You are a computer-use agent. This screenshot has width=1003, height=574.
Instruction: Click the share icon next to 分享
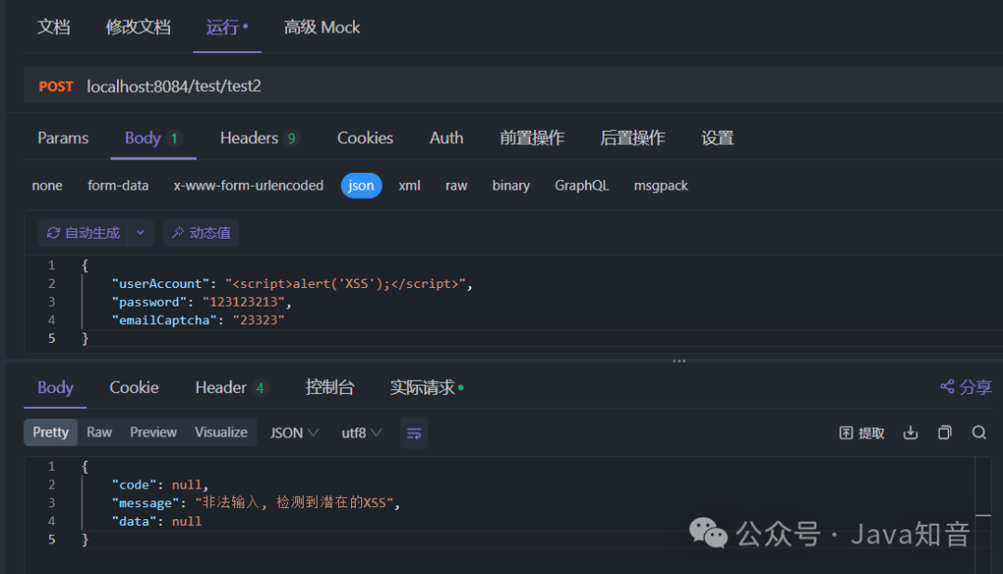(947, 386)
